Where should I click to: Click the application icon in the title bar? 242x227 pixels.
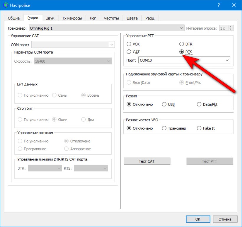click(6, 5)
